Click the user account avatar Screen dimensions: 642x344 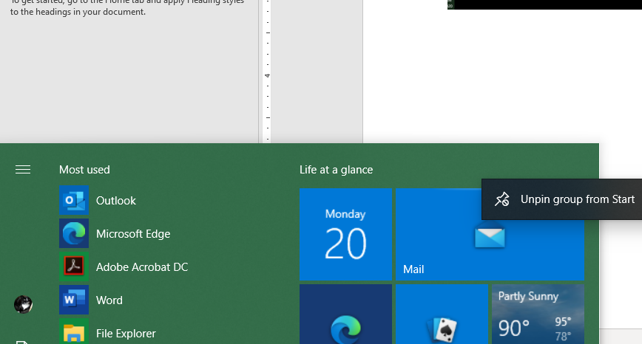23,304
